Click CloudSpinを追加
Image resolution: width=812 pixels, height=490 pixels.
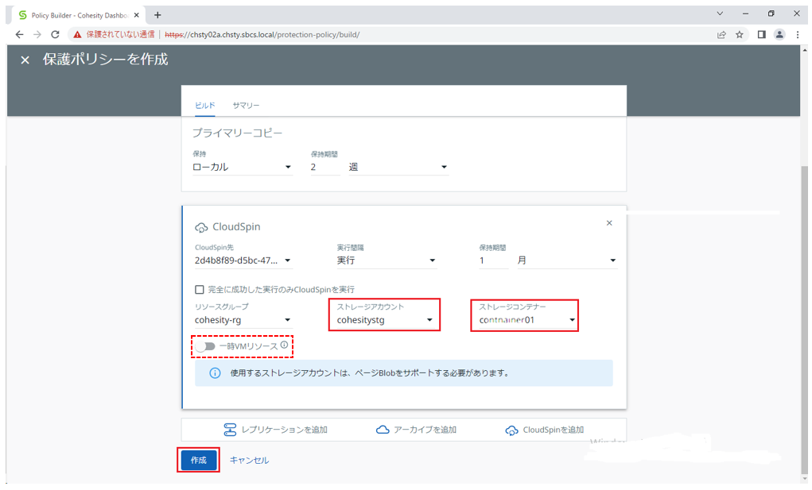click(545, 430)
